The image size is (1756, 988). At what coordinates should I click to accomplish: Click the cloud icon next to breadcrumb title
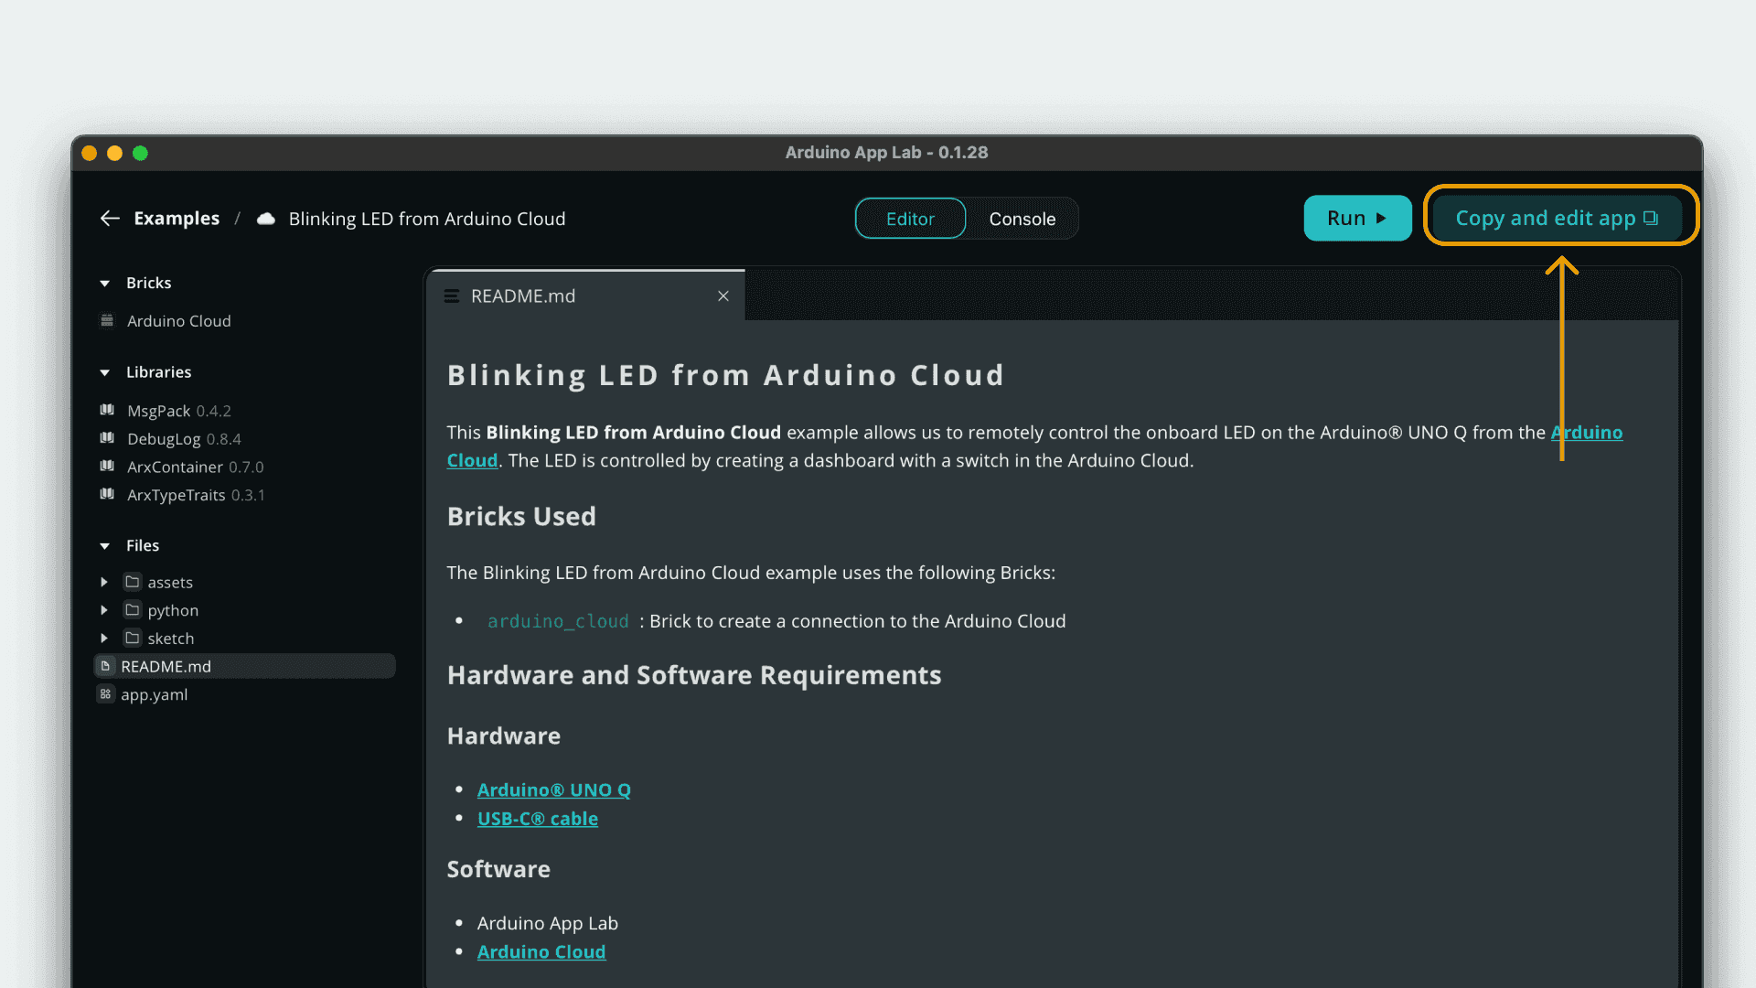click(x=264, y=218)
